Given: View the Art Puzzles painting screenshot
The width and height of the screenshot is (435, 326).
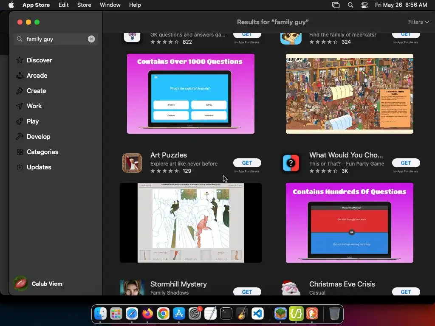Looking at the screenshot, I should click(x=191, y=222).
